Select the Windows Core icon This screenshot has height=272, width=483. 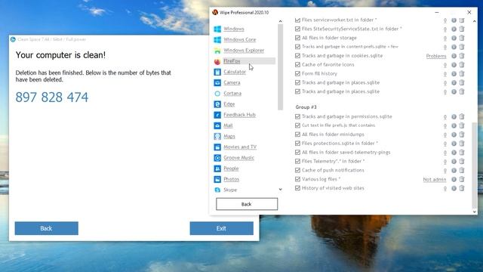pos(217,40)
